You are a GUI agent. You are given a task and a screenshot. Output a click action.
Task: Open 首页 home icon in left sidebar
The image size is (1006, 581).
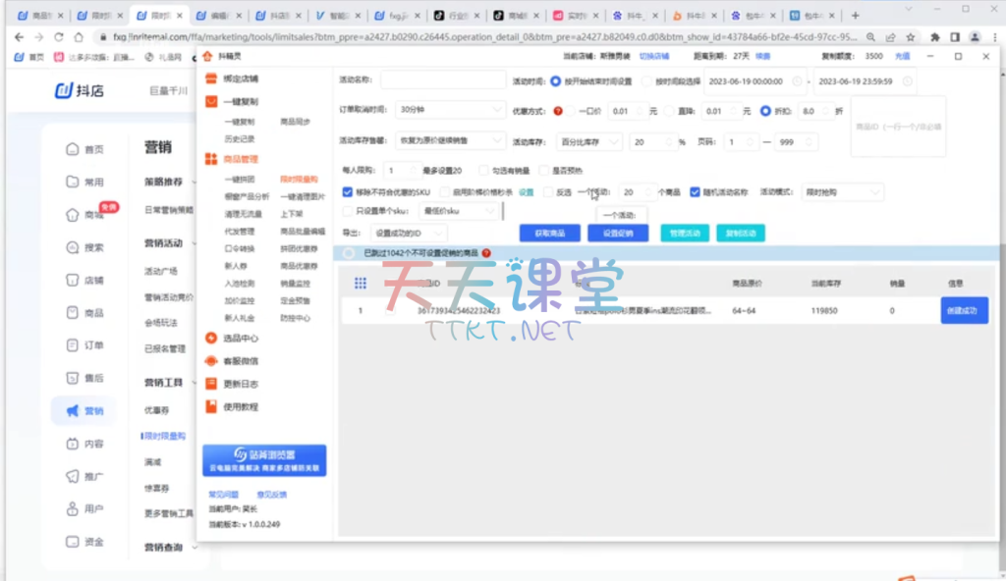[72, 149]
